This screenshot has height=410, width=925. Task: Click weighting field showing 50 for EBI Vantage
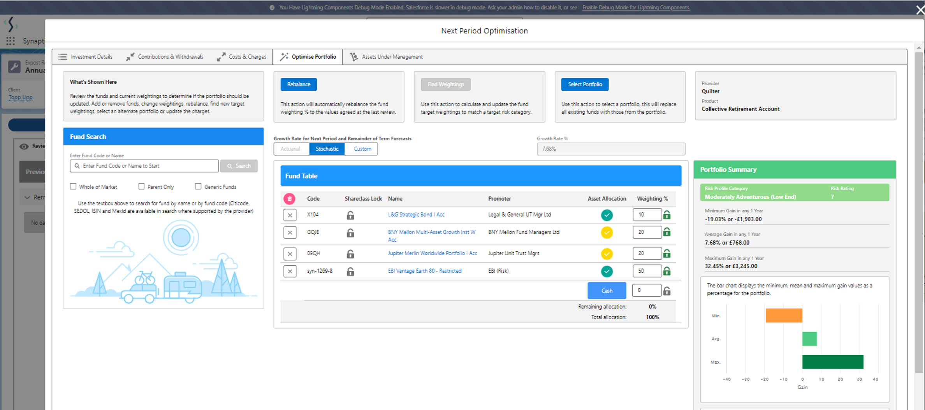tap(647, 271)
